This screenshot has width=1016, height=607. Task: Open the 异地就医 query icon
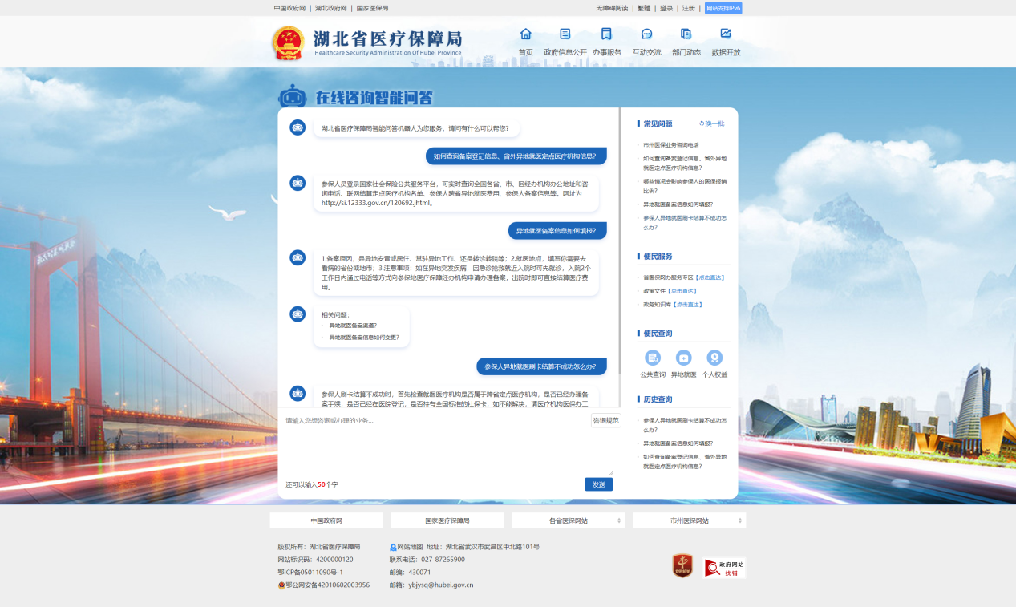tap(683, 358)
